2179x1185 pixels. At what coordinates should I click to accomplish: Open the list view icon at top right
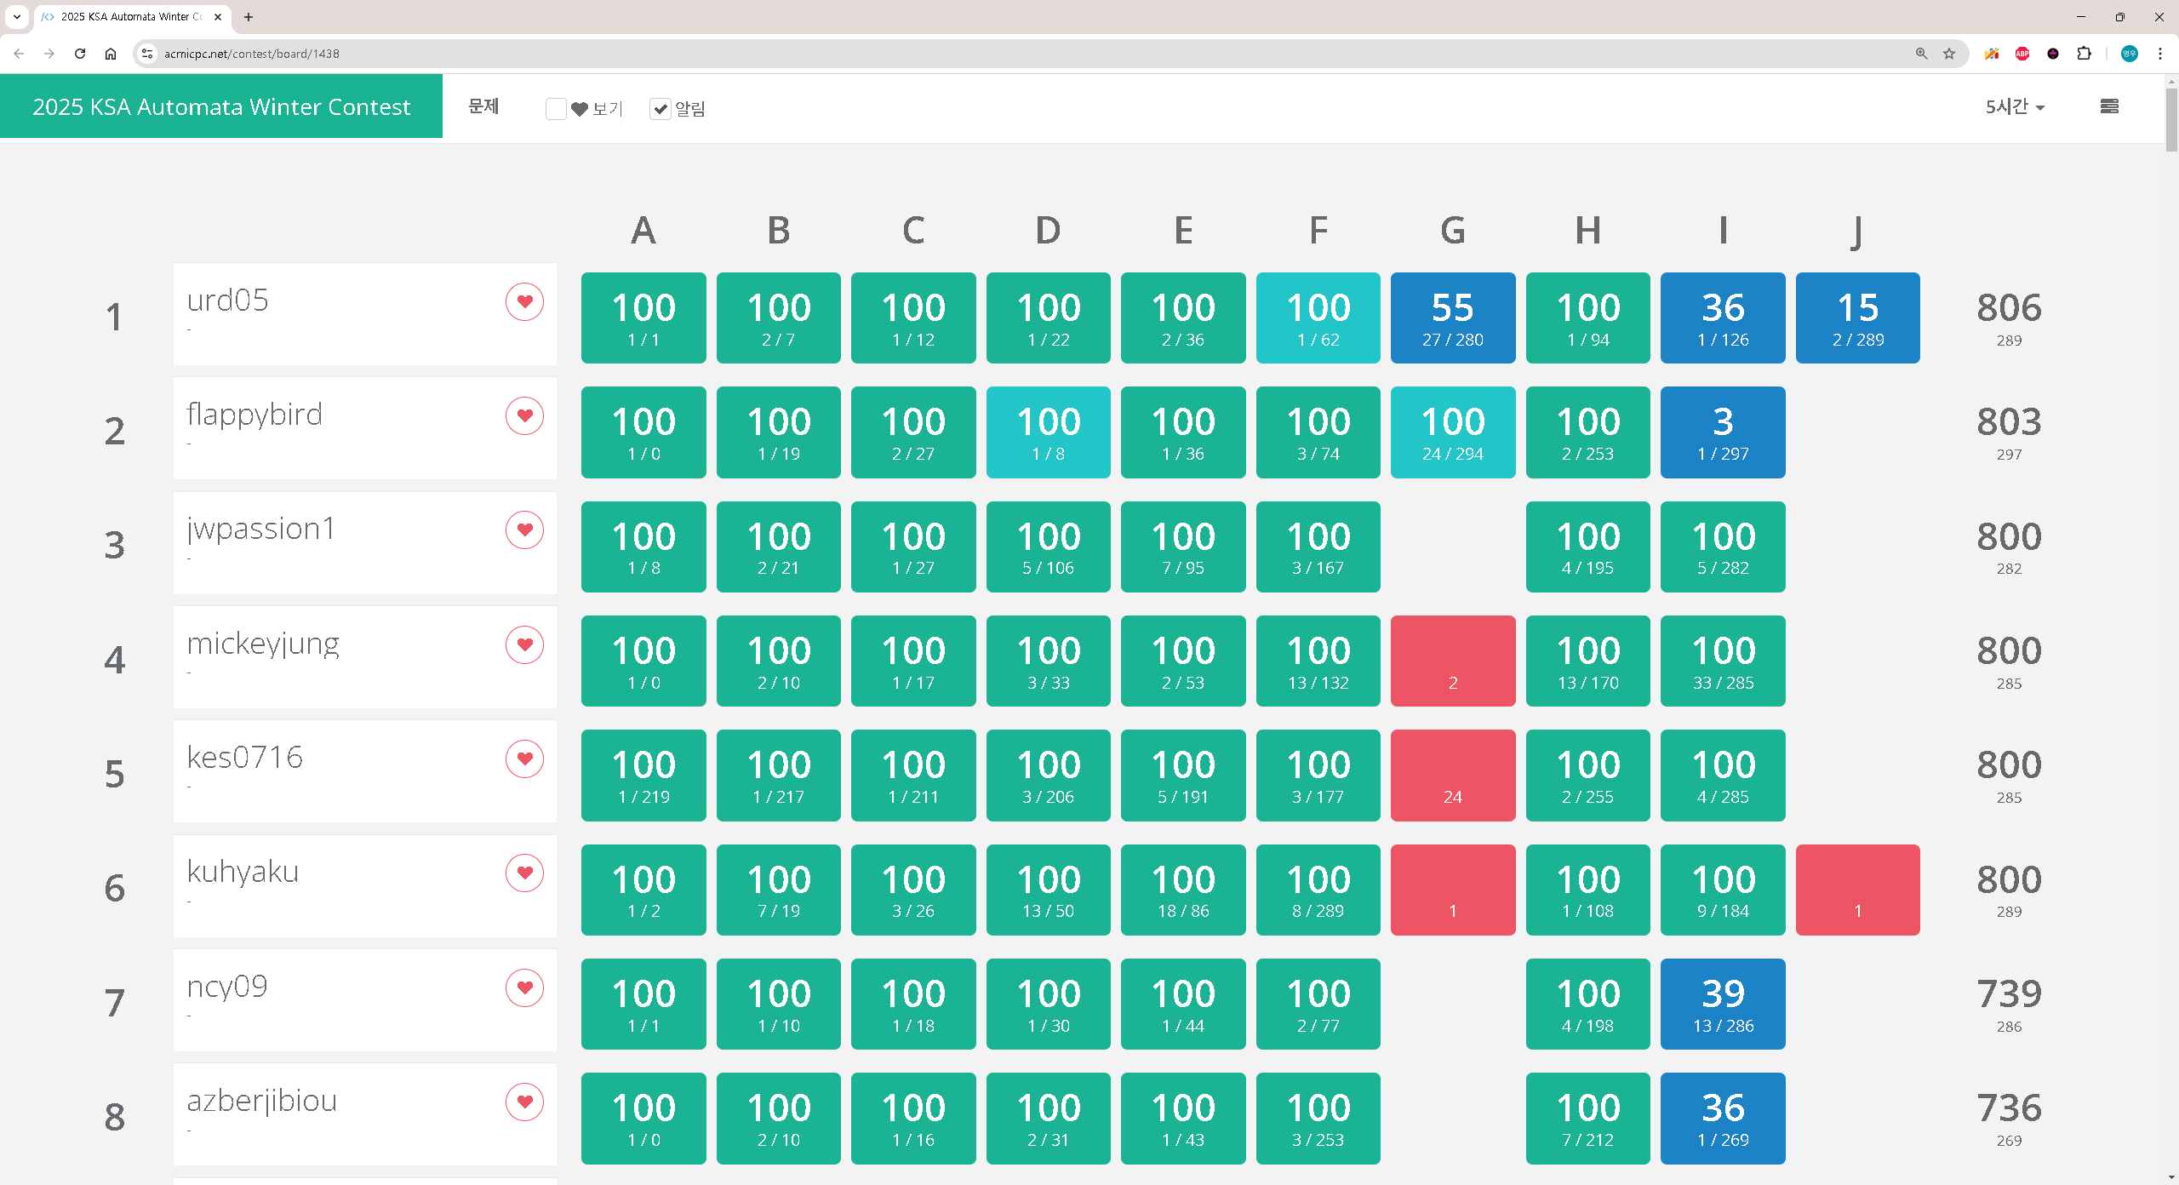point(2108,106)
